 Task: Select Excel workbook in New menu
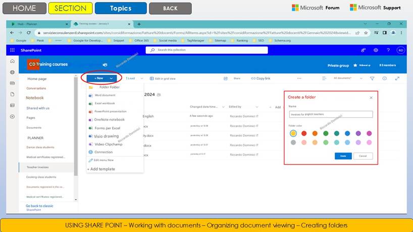point(105,103)
